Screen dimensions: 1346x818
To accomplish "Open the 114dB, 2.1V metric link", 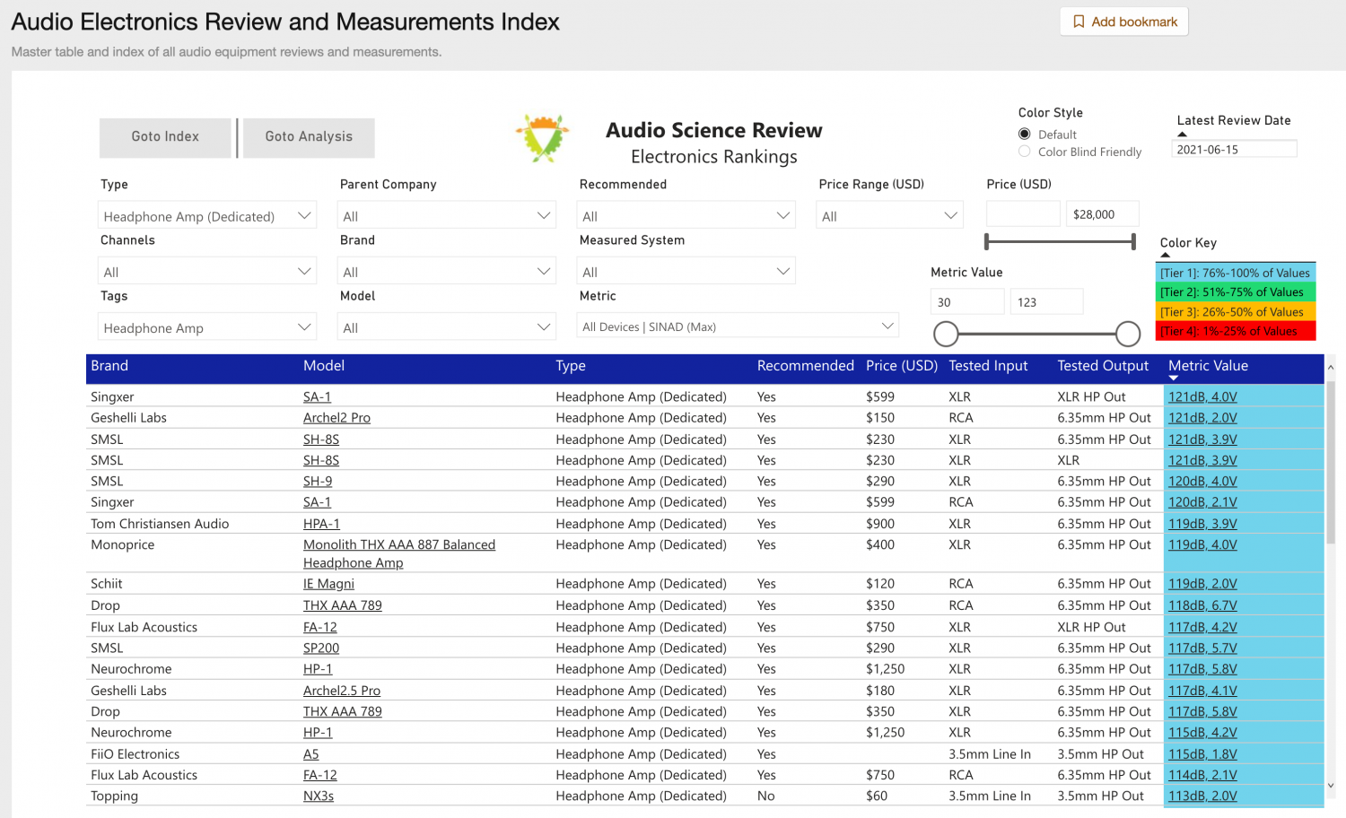I will [1202, 775].
